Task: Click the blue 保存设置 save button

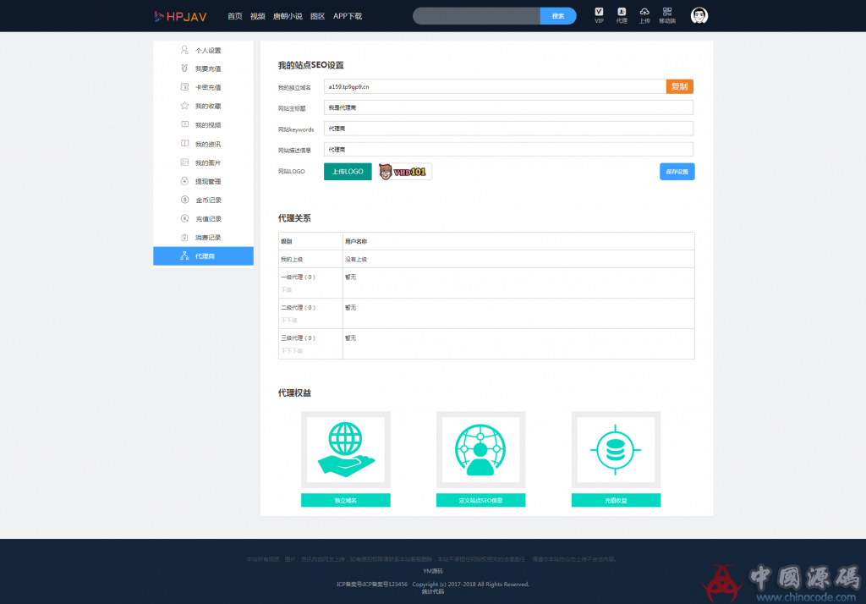Action: click(x=677, y=171)
